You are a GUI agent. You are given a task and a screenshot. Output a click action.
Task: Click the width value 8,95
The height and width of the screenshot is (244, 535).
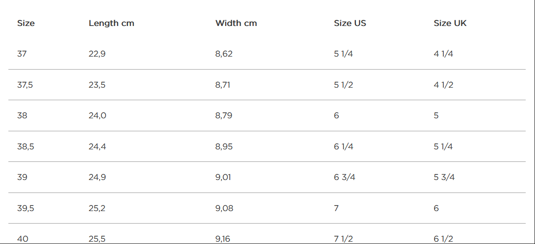[x=224, y=147]
